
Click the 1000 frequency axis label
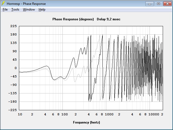[109, 114]
